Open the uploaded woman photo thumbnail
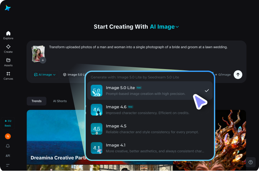 [x=38, y=53]
